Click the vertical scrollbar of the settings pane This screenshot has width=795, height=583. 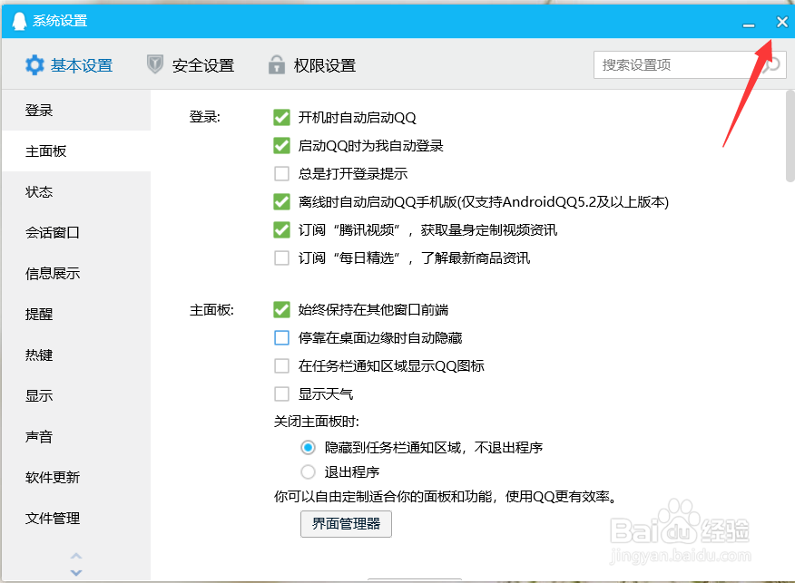click(790, 136)
